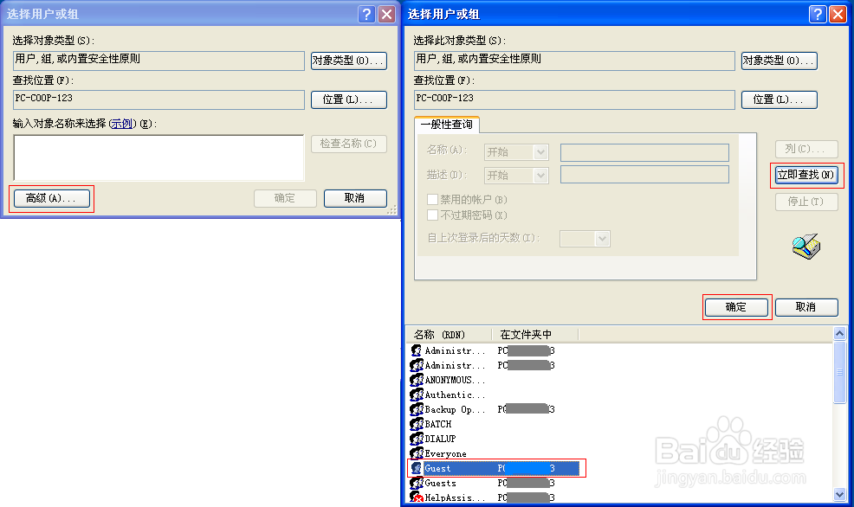Sort by the 在文件夹中 column header
Viewport: 854px width, 507px height.
(534, 334)
